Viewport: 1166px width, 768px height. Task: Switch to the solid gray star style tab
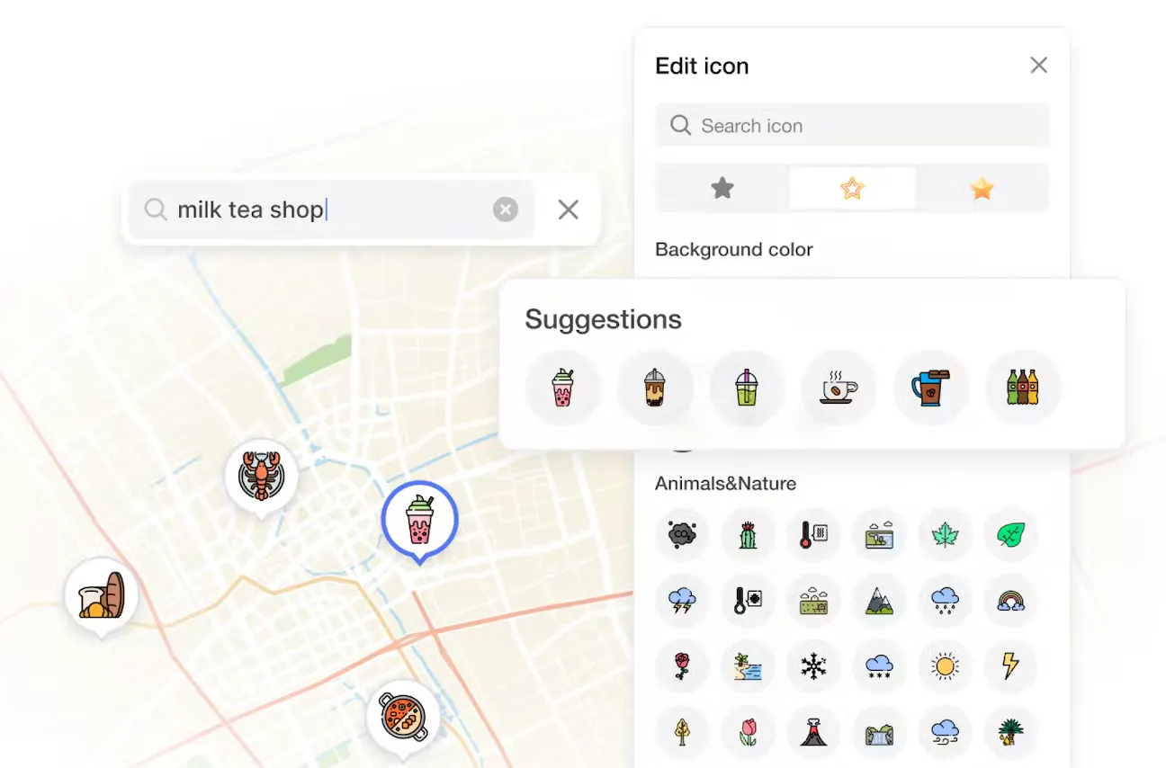point(722,188)
